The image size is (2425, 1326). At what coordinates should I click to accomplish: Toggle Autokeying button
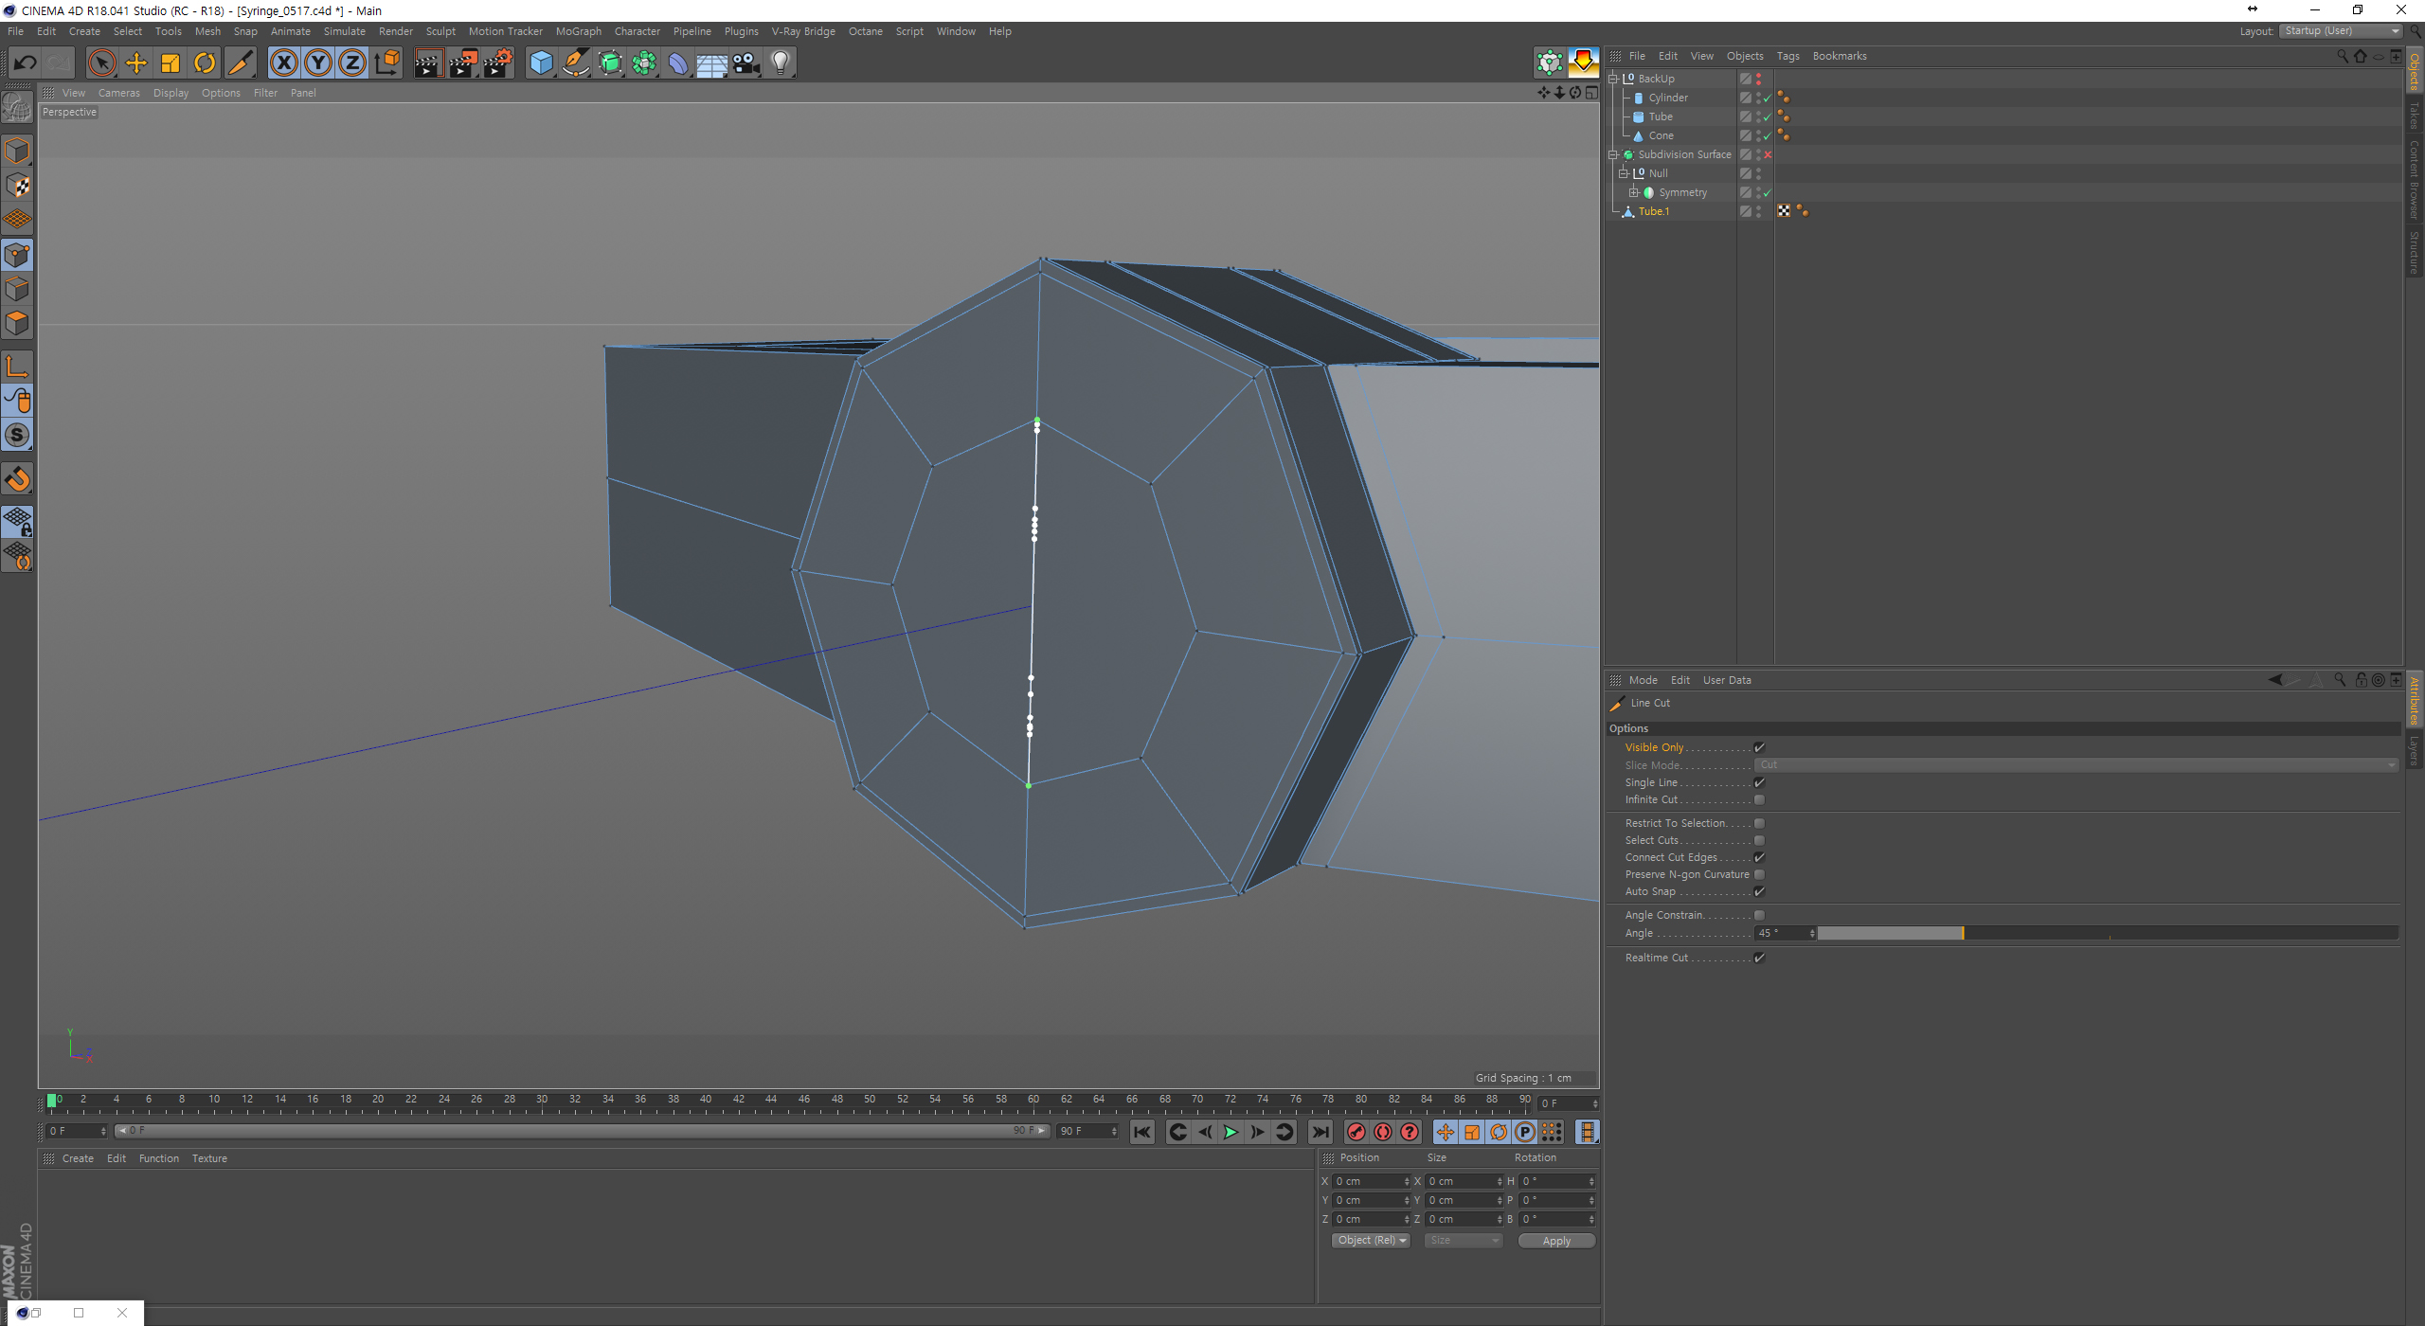pyautogui.click(x=1383, y=1132)
